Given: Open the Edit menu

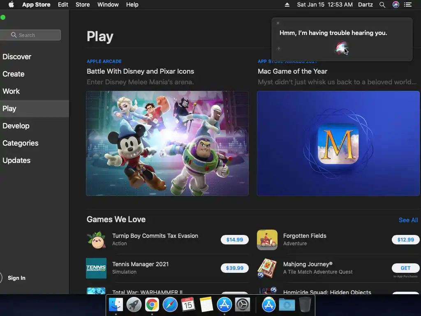Looking at the screenshot, I should (x=63, y=5).
